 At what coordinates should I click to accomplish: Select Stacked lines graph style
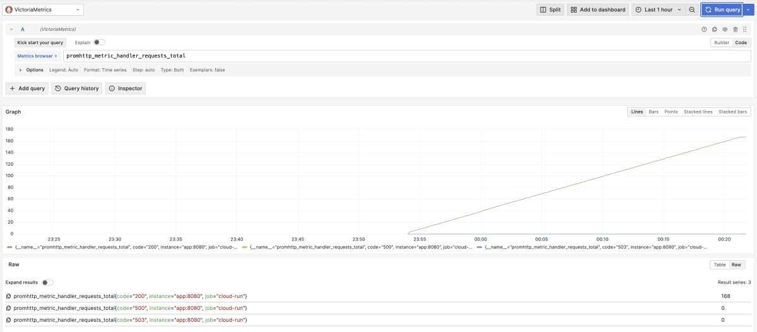(698, 112)
